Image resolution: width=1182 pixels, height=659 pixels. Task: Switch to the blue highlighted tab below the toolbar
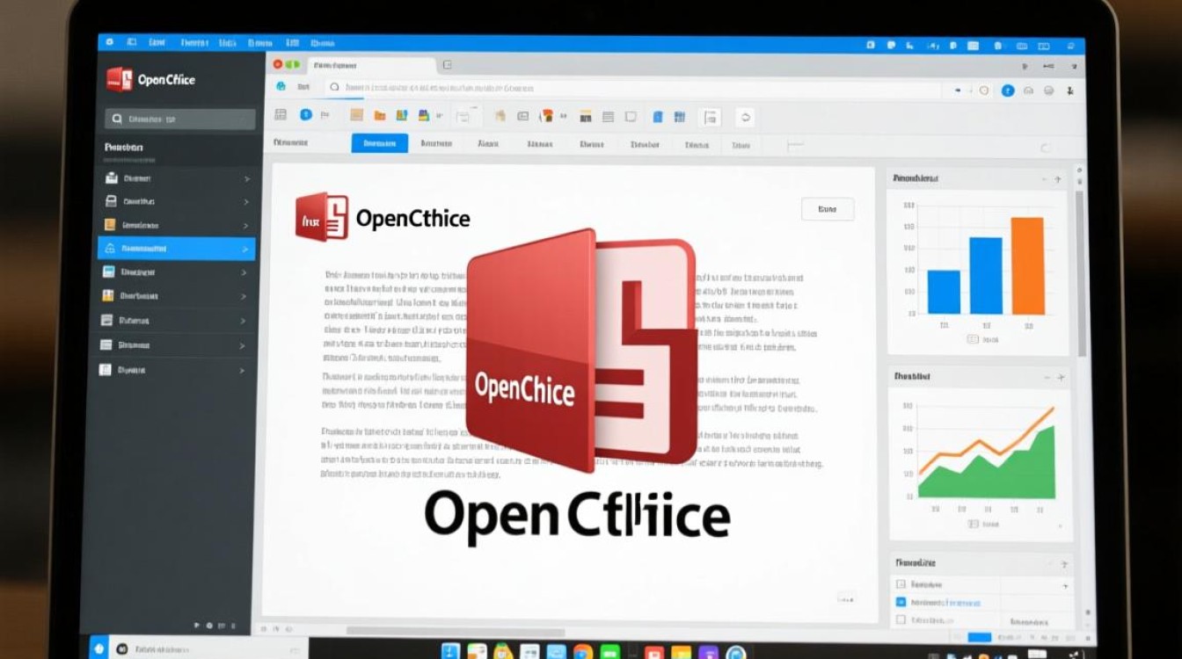[x=380, y=142]
